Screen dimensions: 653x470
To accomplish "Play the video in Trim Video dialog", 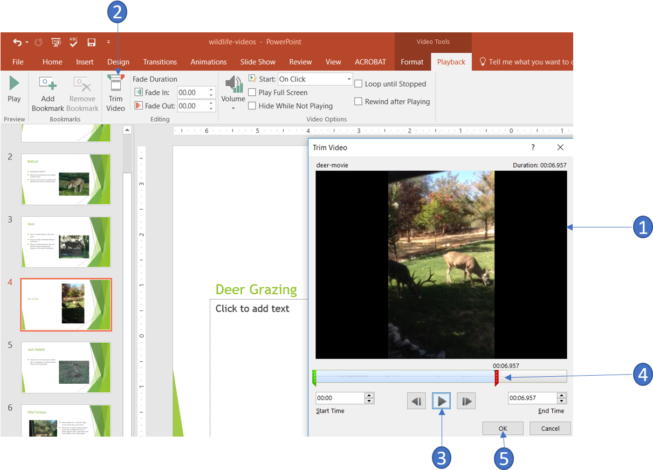I will click(441, 401).
